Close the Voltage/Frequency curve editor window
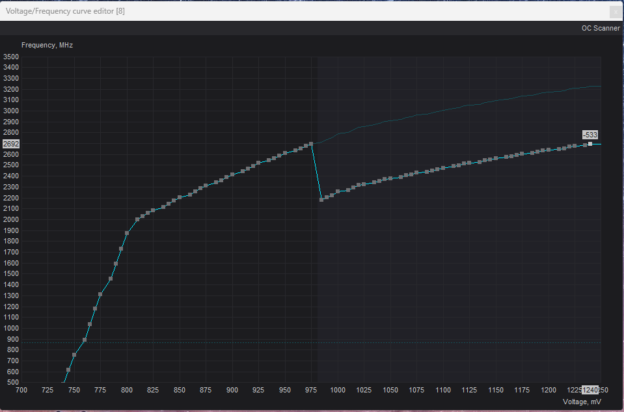624x412 pixels. (x=615, y=12)
